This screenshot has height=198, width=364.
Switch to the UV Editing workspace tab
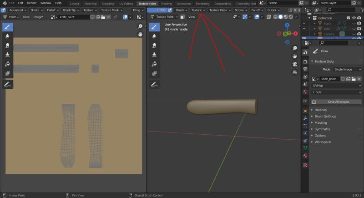(x=126, y=4)
